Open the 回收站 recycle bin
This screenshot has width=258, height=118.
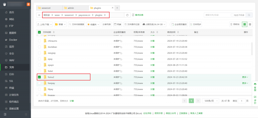235,24
